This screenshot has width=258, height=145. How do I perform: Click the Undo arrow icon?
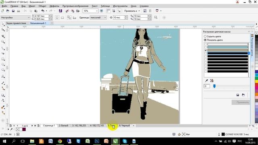tap(43, 11)
